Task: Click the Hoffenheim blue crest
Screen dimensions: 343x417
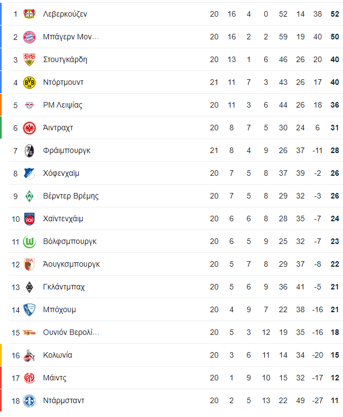Action: [x=29, y=174]
